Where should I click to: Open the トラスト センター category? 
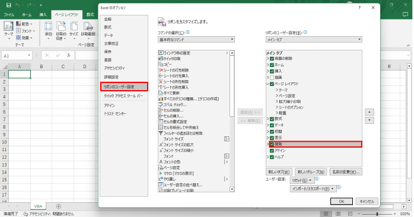click(x=115, y=114)
